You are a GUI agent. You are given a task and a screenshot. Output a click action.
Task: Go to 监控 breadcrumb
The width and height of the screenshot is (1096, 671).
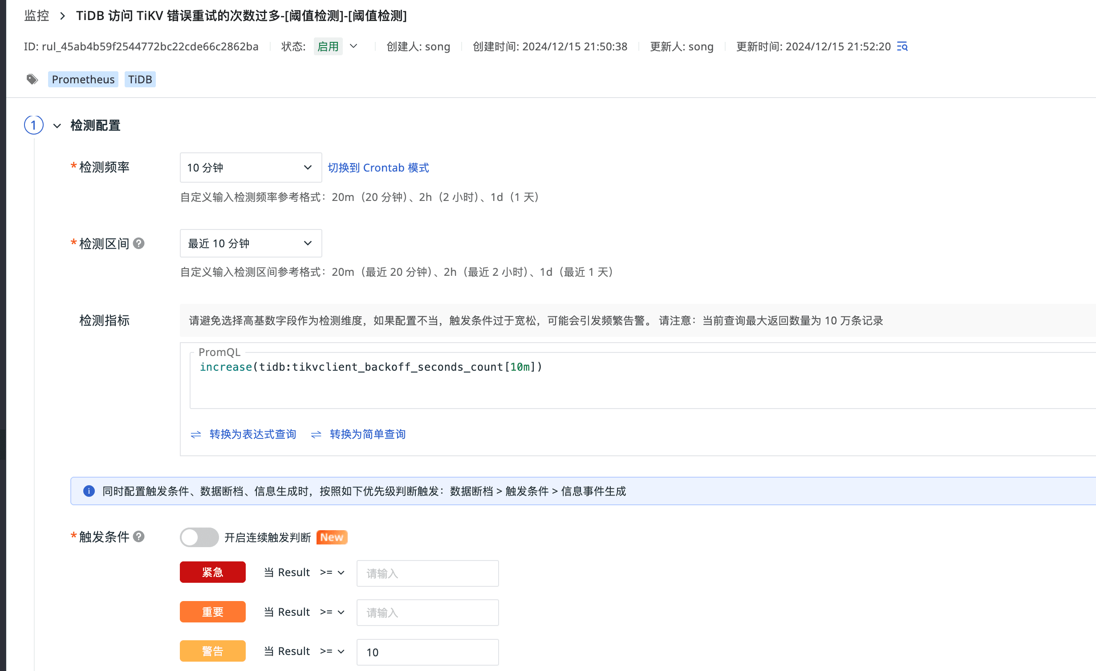[37, 16]
